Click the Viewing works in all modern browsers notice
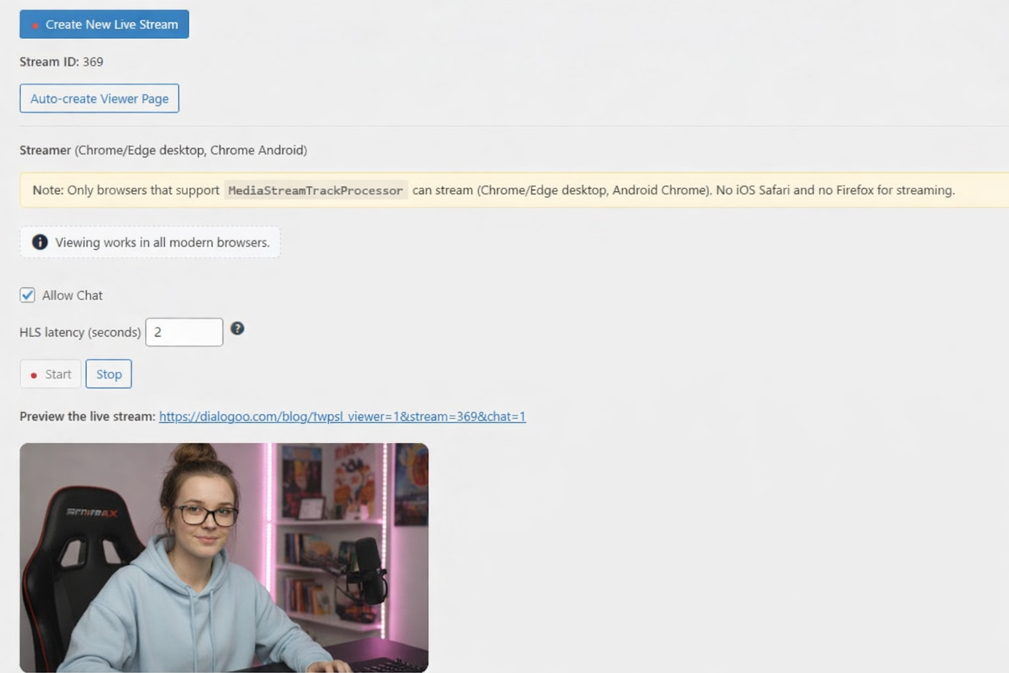The image size is (1009, 673). coord(162,242)
